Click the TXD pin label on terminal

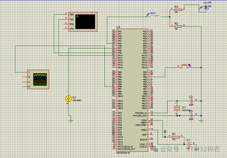coord(72,19)
